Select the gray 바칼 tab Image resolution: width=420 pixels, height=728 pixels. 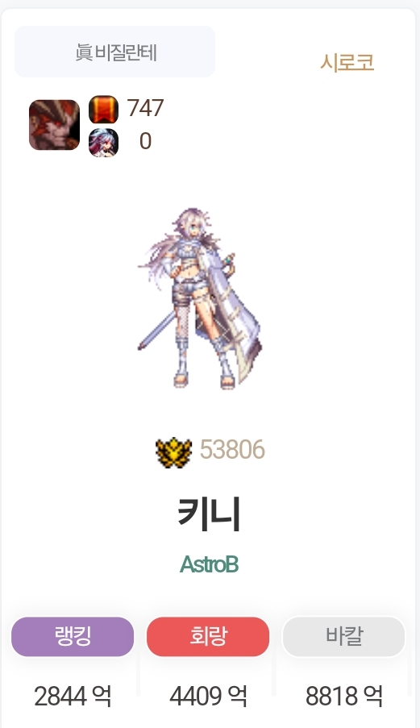point(344,637)
